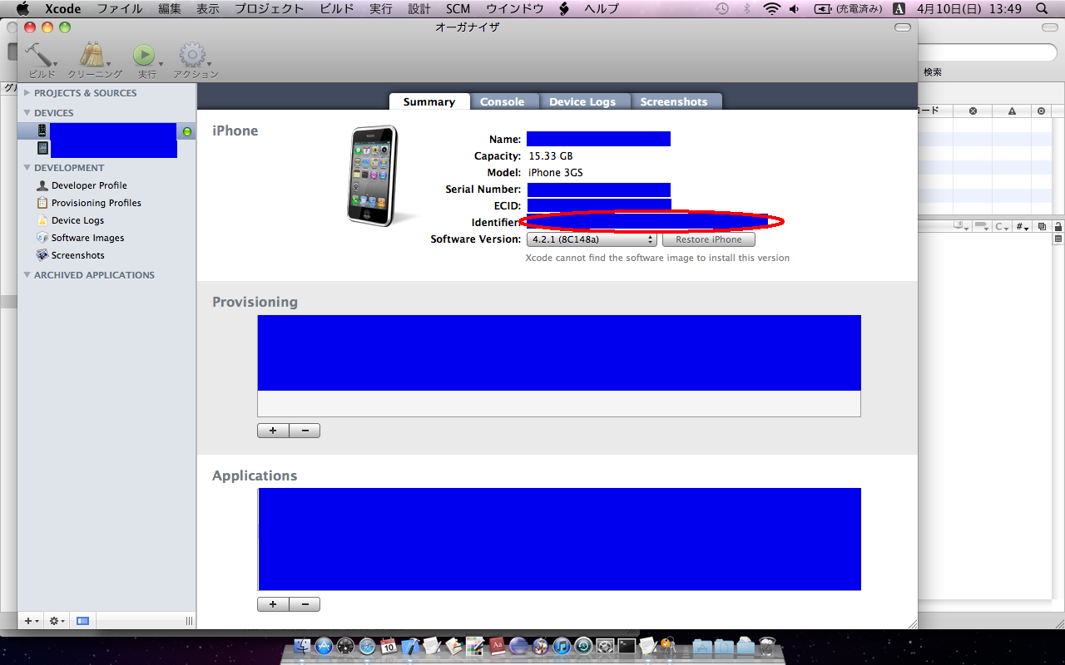The height and width of the screenshot is (665, 1065).
Task: Click the Bluetooth menu bar icon
Action: tap(746, 9)
